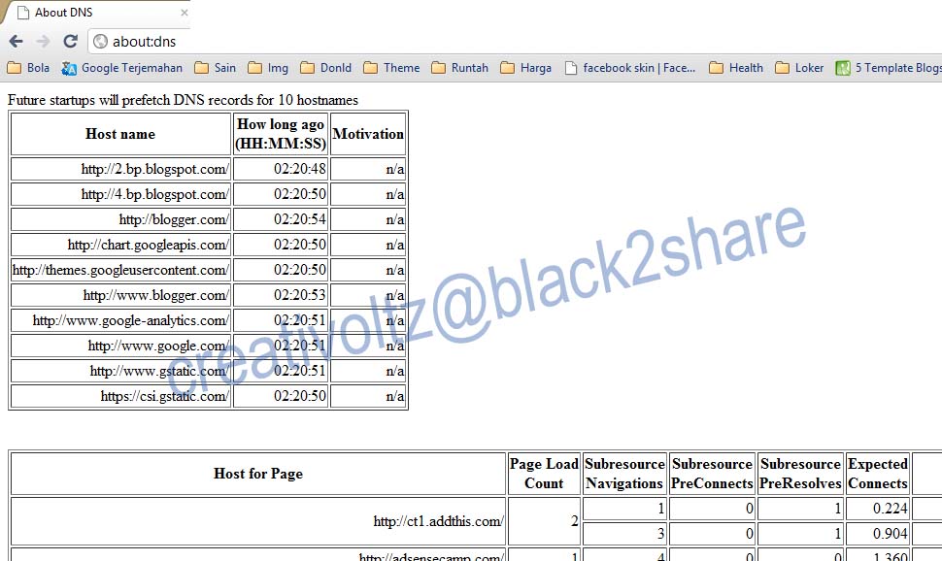The width and height of the screenshot is (942, 561).
Task: Click the Host name column header
Action: point(120,134)
